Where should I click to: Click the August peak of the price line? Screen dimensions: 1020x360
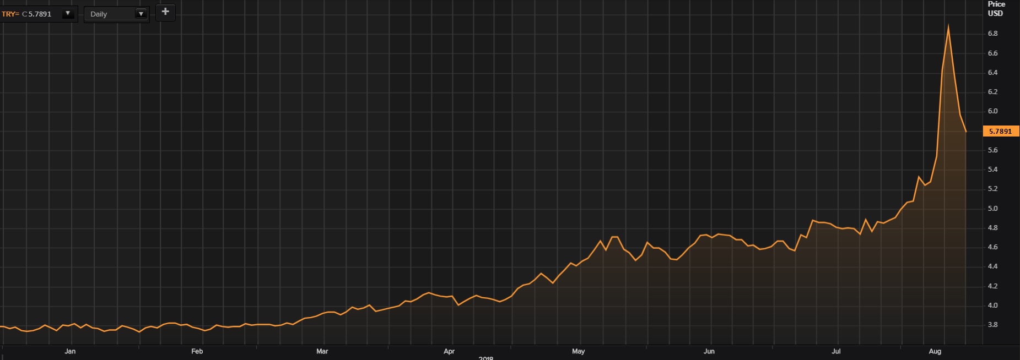click(x=948, y=25)
